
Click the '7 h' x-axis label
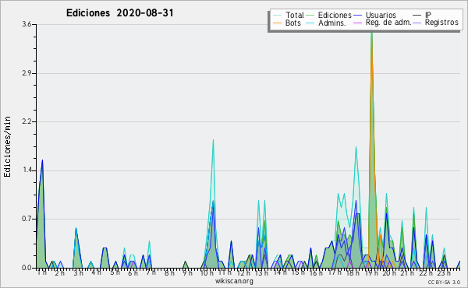pyautogui.click(x=151, y=272)
